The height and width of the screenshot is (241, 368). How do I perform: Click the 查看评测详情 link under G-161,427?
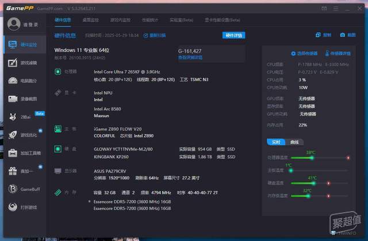tap(190, 58)
